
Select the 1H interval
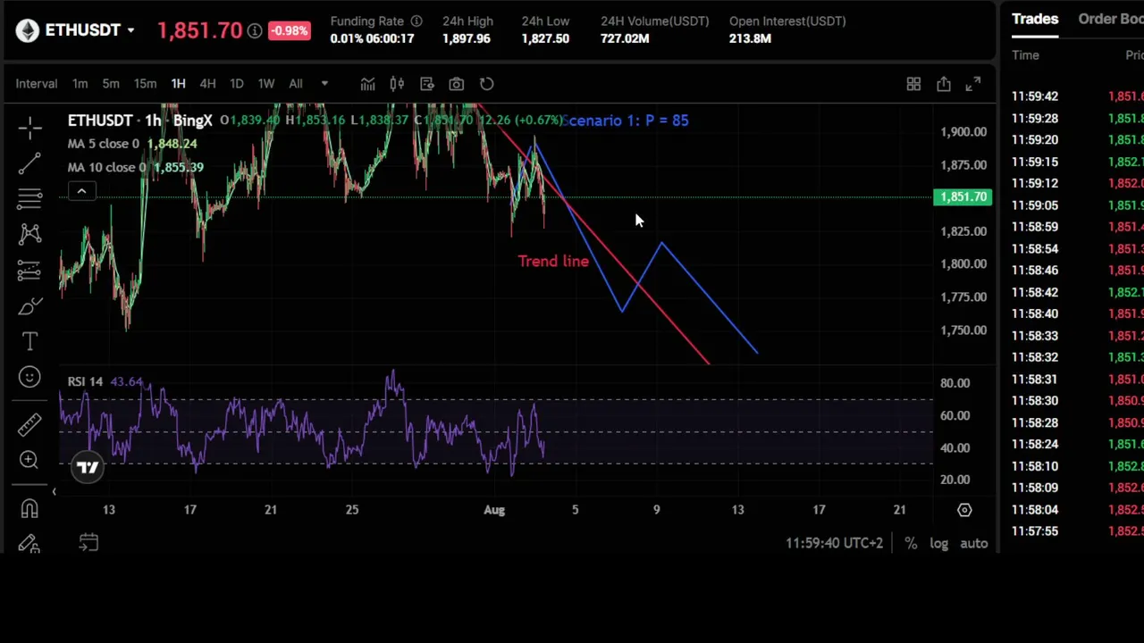(x=178, y=84)
